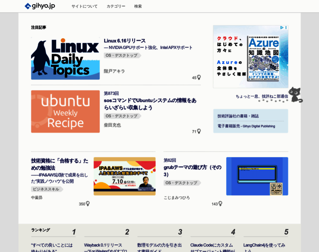Open grubテーマの遊び方 article link

click(193, 171)
